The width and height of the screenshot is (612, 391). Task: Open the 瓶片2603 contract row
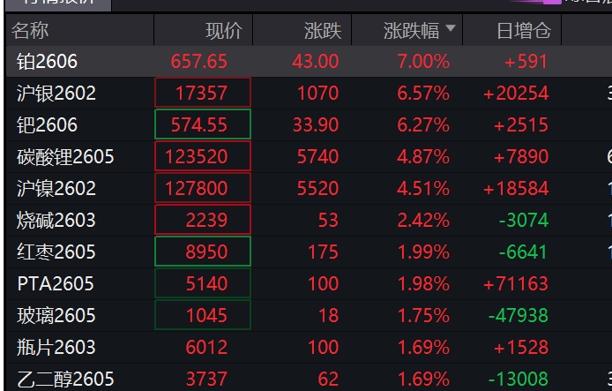click(x=56, y=348)
